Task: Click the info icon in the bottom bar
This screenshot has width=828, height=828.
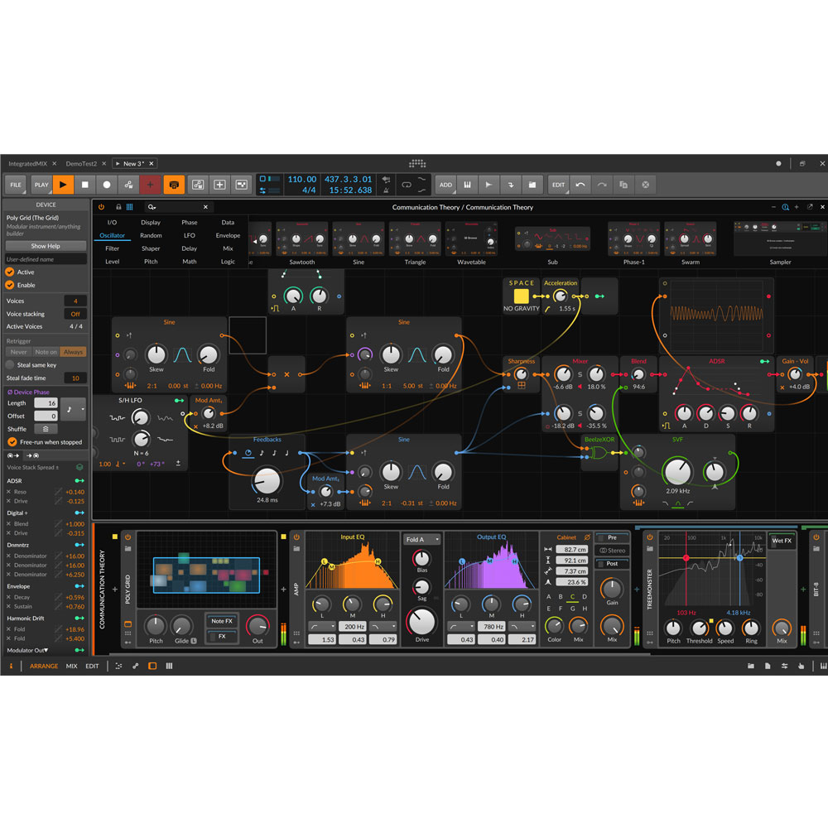Action: pos(11,666)
